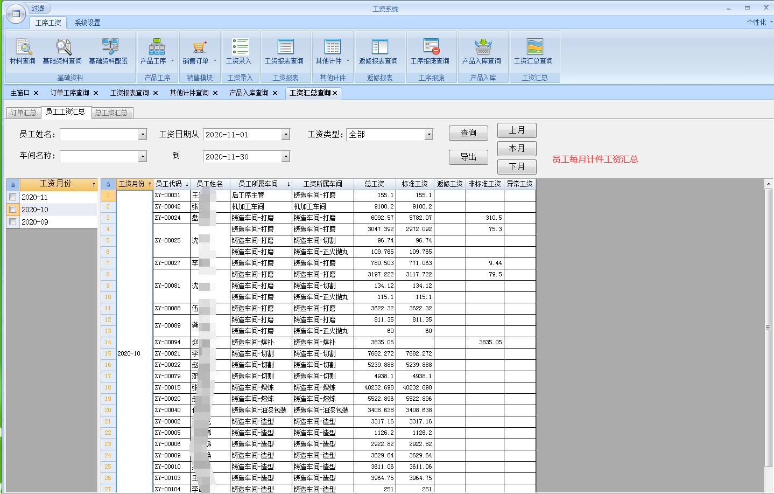Image resolution: width=774 pixels, height=494 pixels.
Task: Click the grid vertical scrollbar thumb
Action: [769, 327]
